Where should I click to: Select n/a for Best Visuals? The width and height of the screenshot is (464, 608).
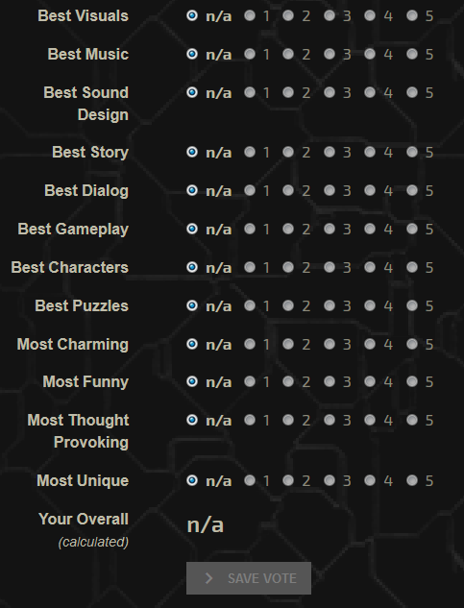pos(192,15)
